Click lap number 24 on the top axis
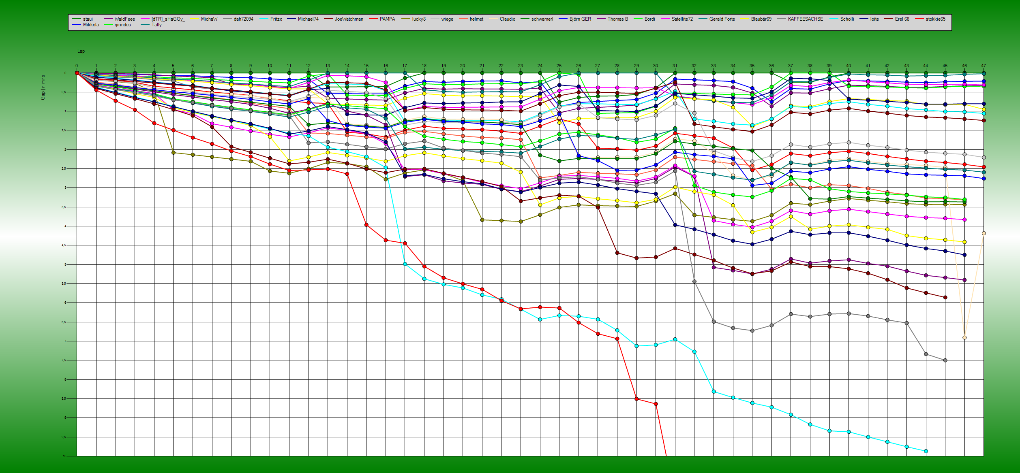Screen dimensions: 1020x473 coord(540,66)
